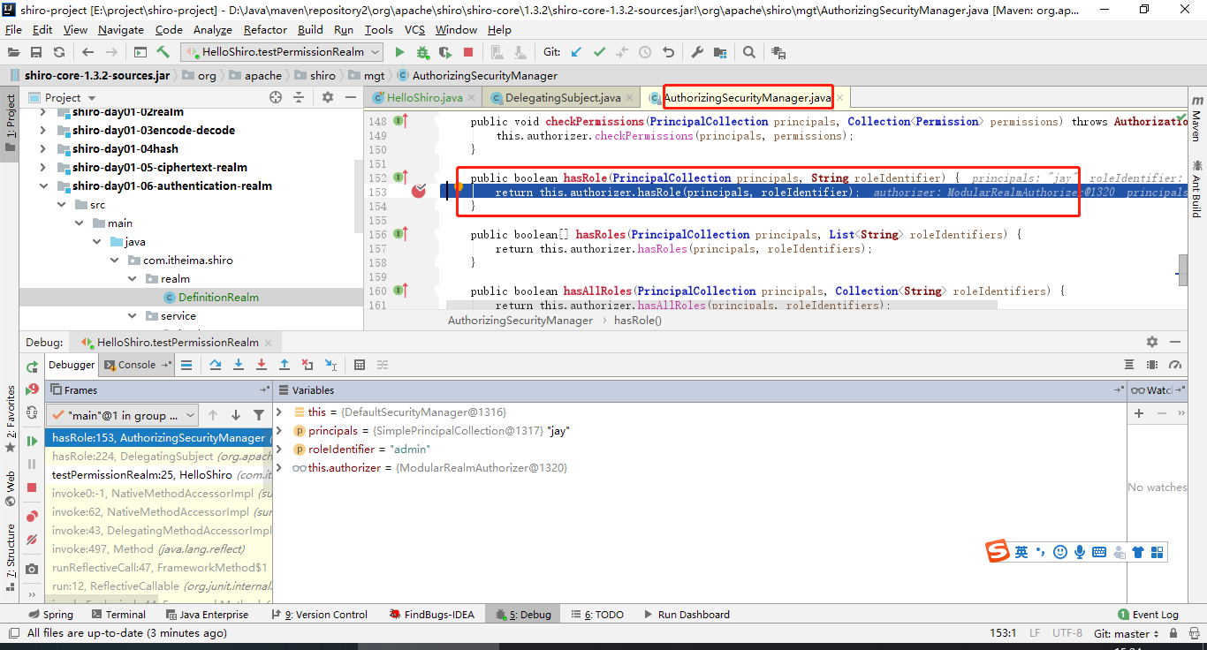Toggle the breakpoint on line 153
The width and height of the screenshot is (1207, 650).
tap(419, 191)
